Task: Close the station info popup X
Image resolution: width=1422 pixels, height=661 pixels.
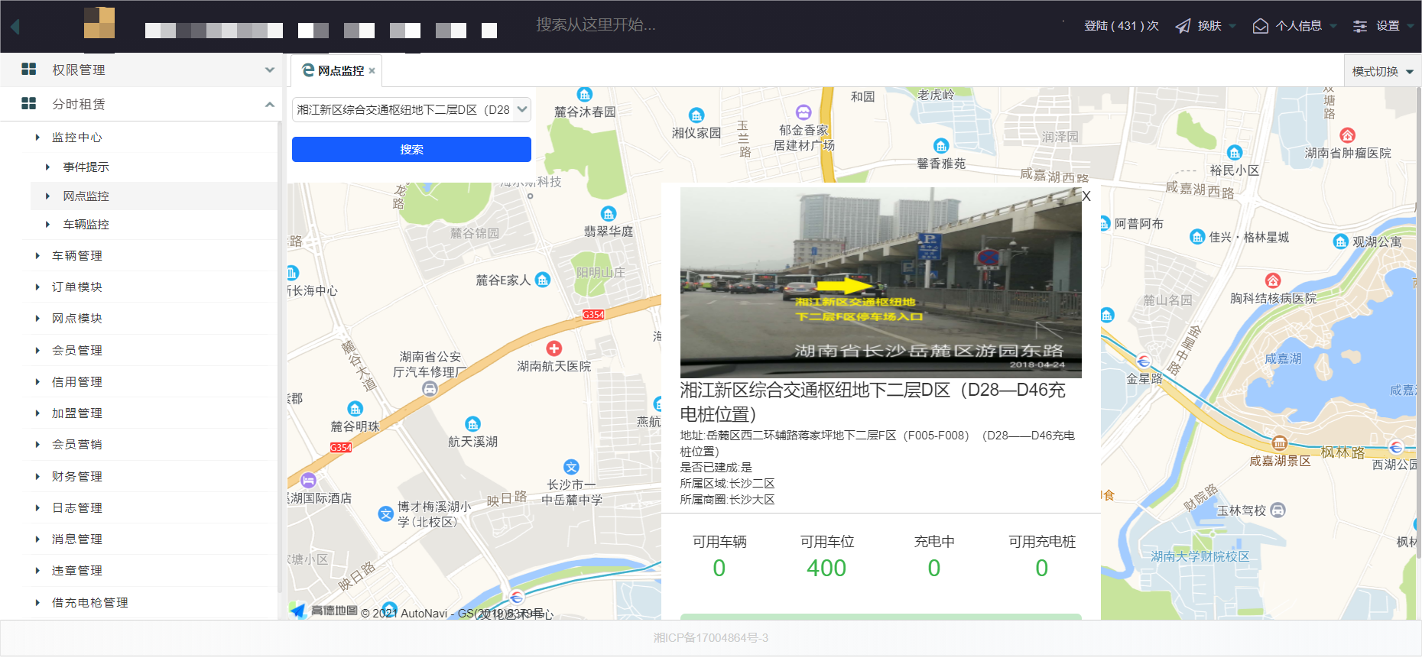Action: (1086, 196)
